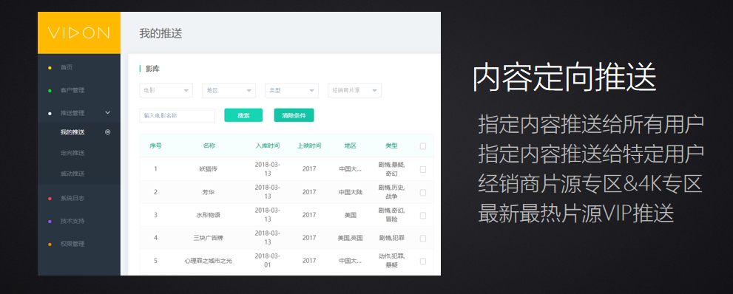Click the 入库时间 column header
733x294 pixels.
click(x=268, y=146)
